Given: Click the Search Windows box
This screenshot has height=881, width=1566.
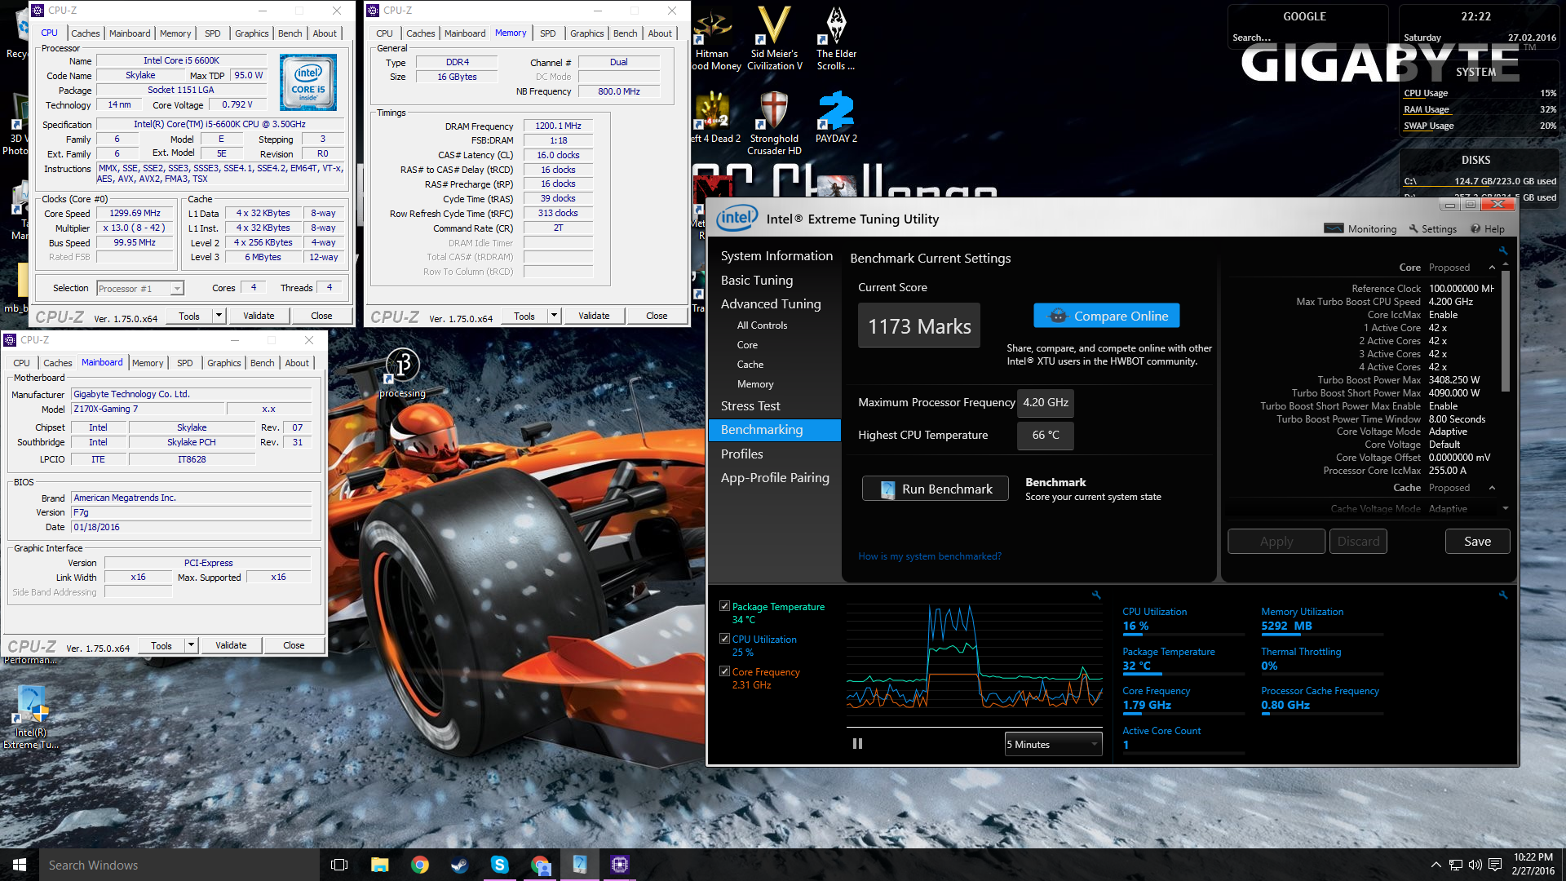Looking at the screenshot, I should click(179, 865).
